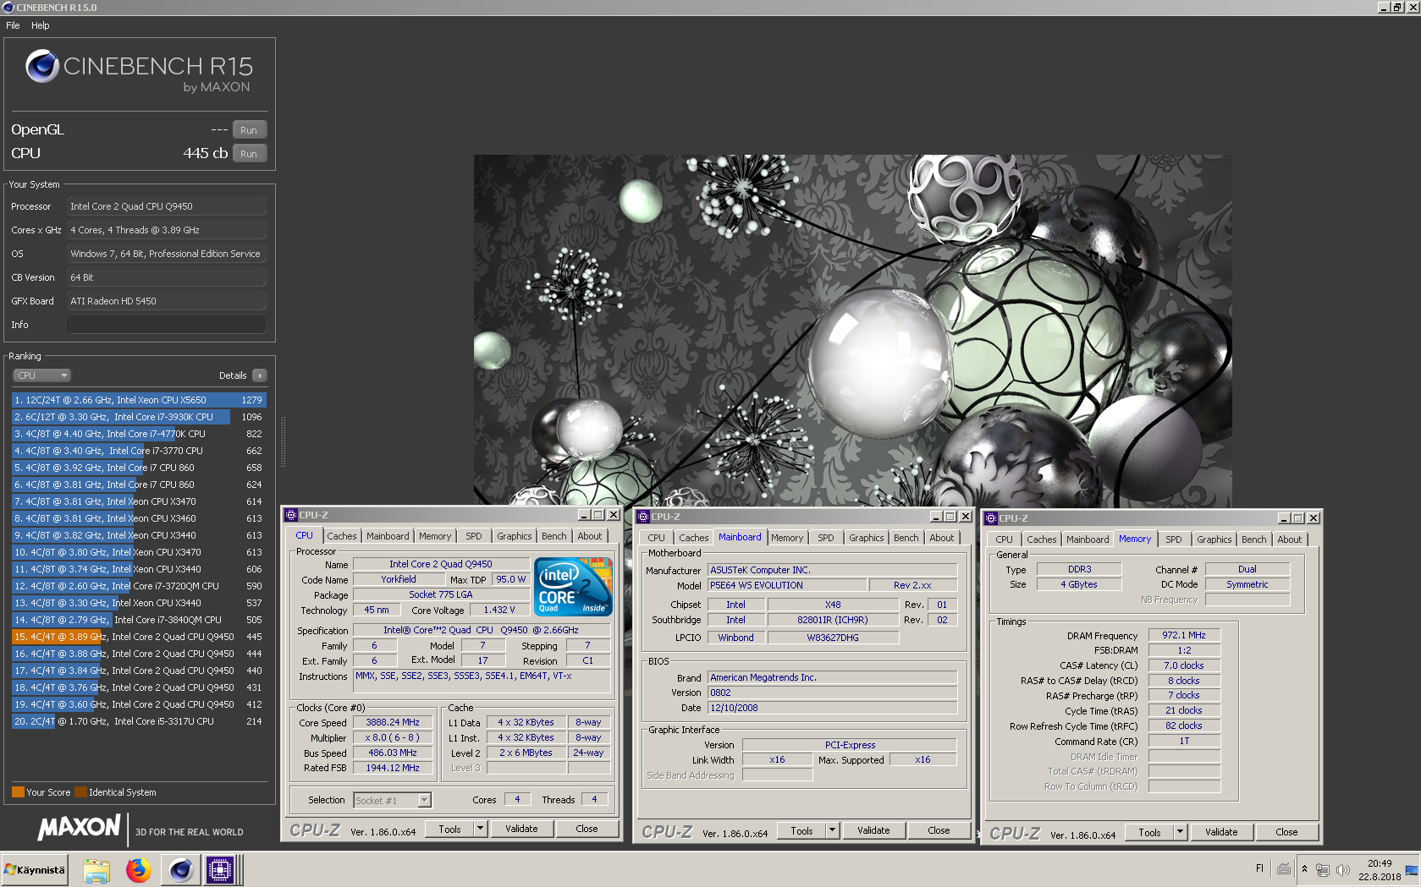The width and height of the screenshot is (1421, 887).
Task: Select Bench tab in the first CPU-Z window
Action: tap(554, 536)
